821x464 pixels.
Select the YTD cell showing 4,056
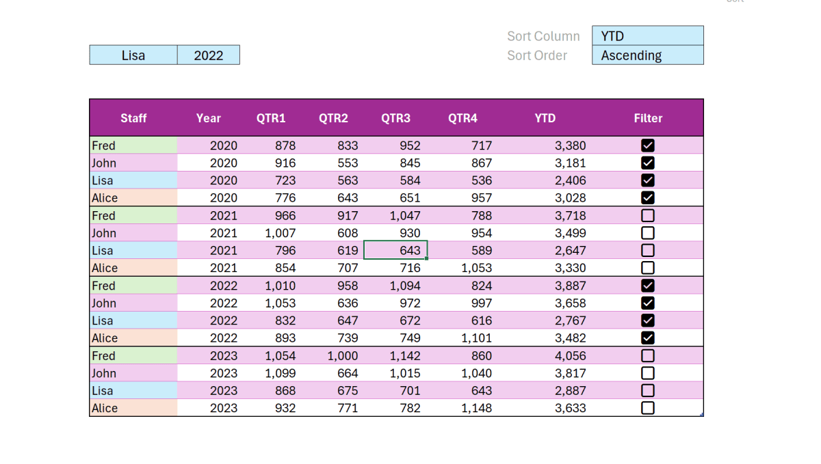(545, 356)
